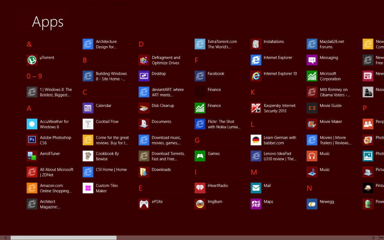Click the Custom Tiles Maker label

[107, 188]
